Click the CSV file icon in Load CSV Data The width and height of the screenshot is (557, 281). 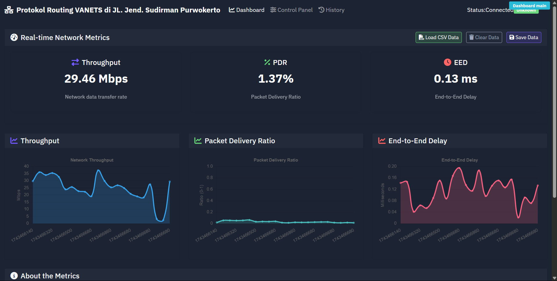421,37
